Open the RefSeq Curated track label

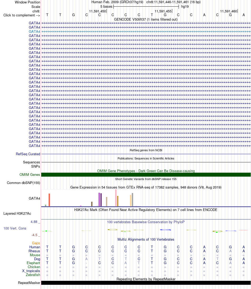click(28, 154)
